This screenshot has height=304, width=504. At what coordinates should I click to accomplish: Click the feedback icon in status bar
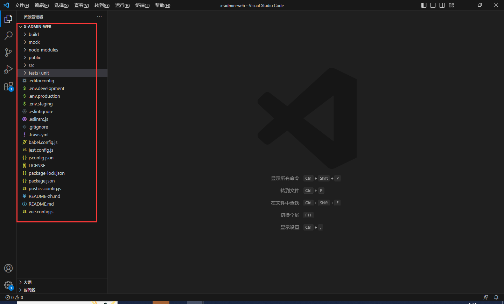coord(486,297)
